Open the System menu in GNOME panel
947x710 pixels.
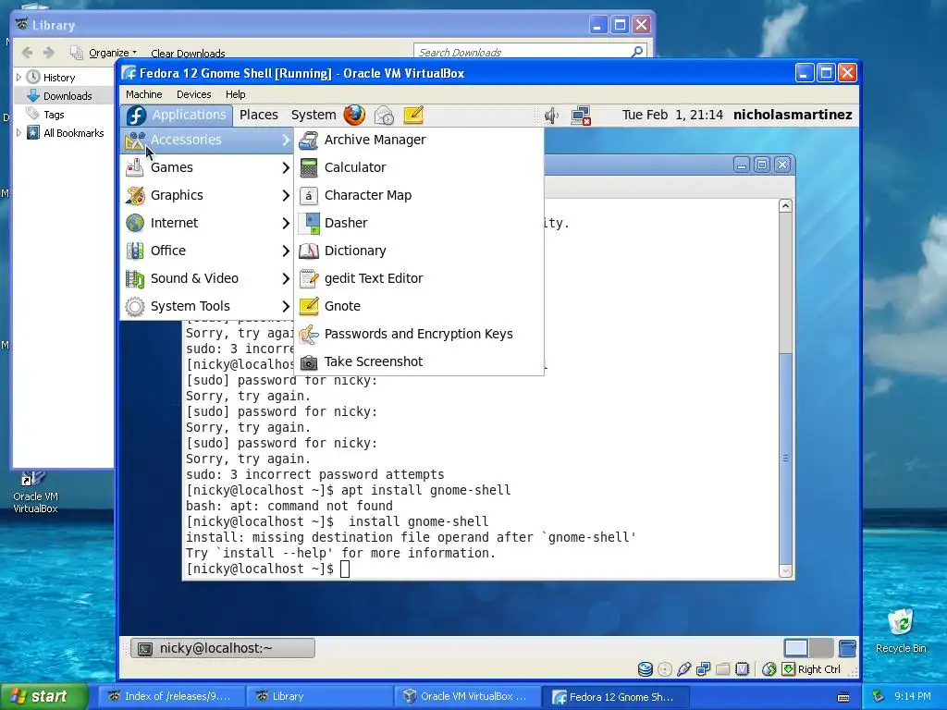314,115
